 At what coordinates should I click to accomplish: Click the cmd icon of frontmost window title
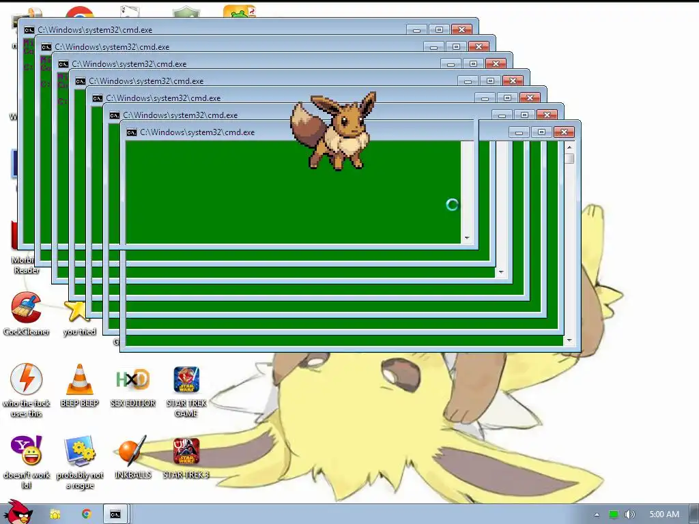132,132
